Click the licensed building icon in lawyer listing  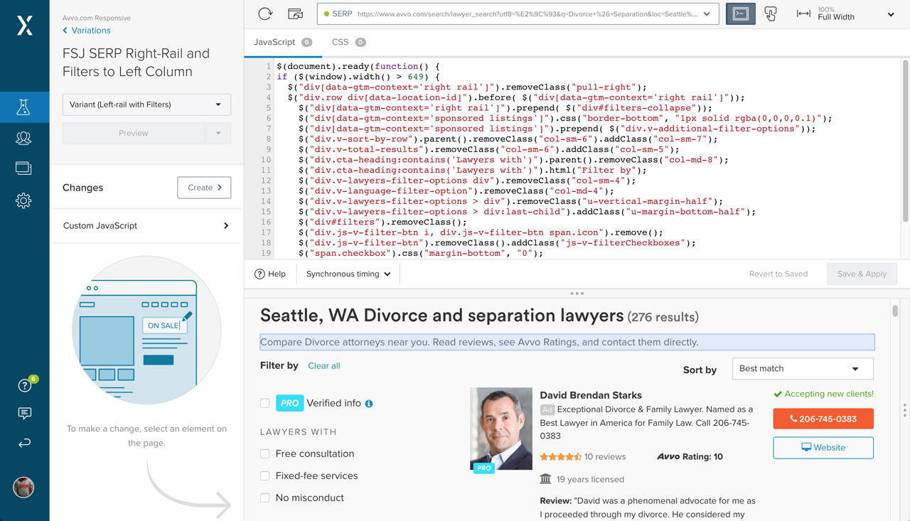(545, 479)
